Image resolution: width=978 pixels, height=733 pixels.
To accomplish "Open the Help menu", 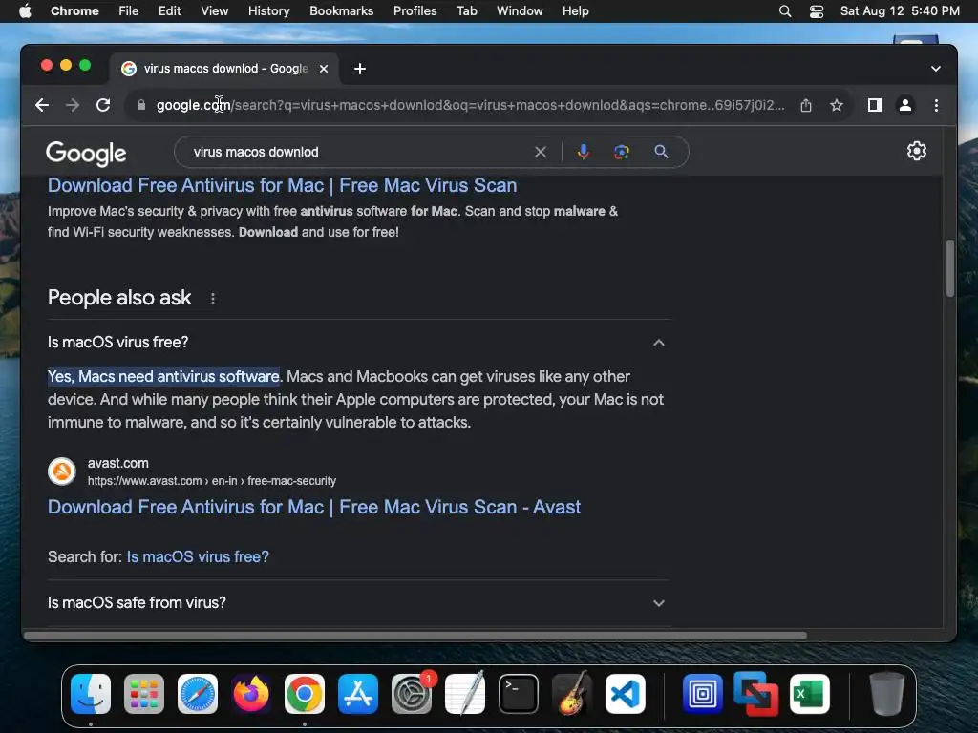I will 575,11.
